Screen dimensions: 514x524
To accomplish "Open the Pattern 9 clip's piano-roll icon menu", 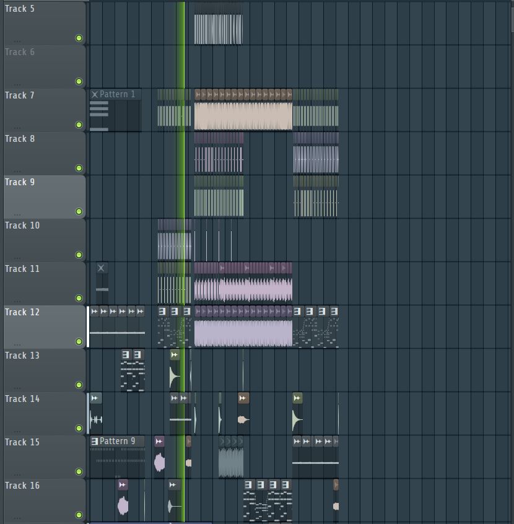I will coord(95,441).
